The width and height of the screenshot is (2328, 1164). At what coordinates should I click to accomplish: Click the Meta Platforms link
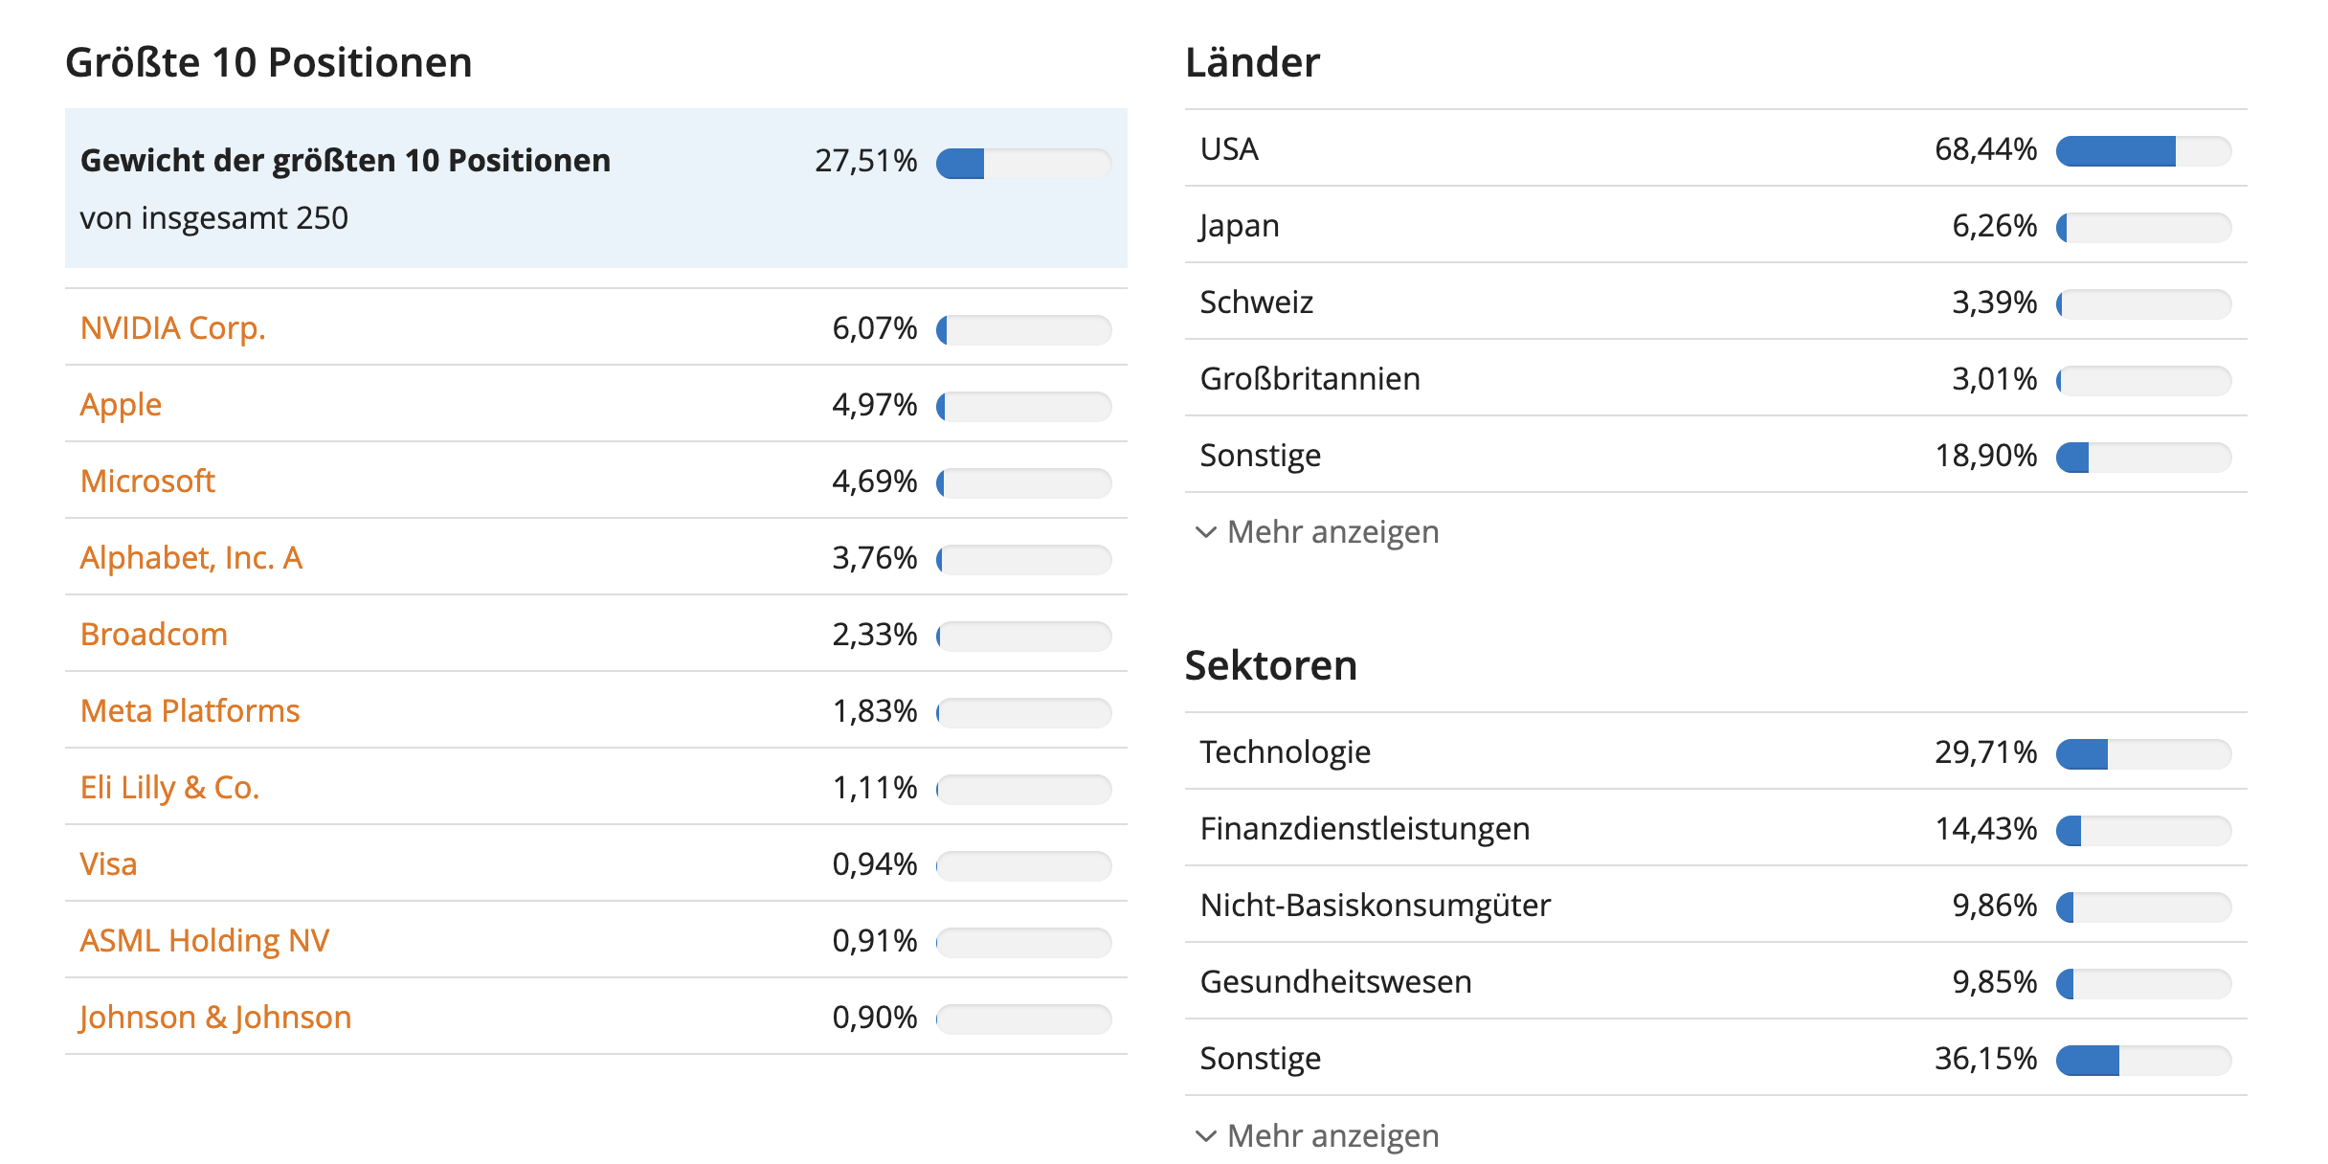click(x=190, y=711)
